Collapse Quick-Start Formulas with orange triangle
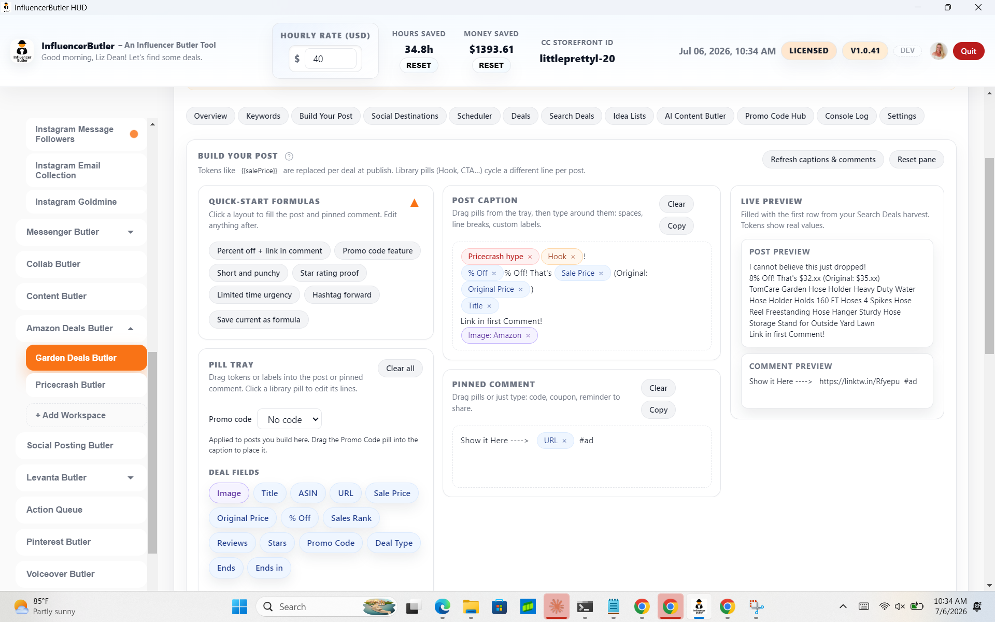 coord(414,203)
